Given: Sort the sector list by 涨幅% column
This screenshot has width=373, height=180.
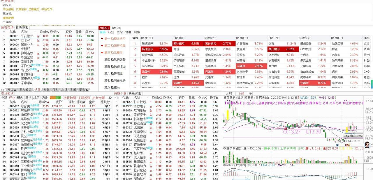Looking at the screenshot, I should [x=44, y=102].
